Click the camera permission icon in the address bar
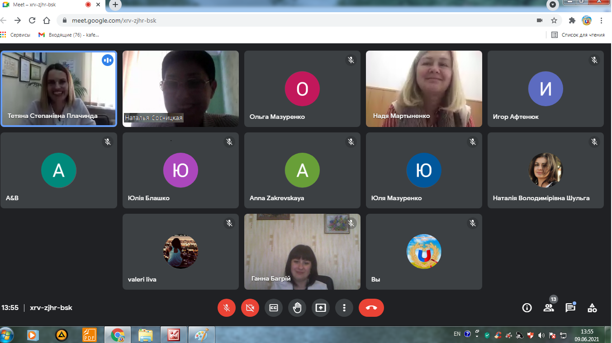612x343 pixels. click(540, 20)
